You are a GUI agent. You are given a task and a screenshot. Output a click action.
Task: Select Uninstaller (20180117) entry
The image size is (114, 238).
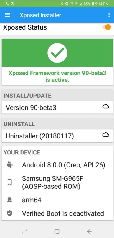tap(57, 136)
